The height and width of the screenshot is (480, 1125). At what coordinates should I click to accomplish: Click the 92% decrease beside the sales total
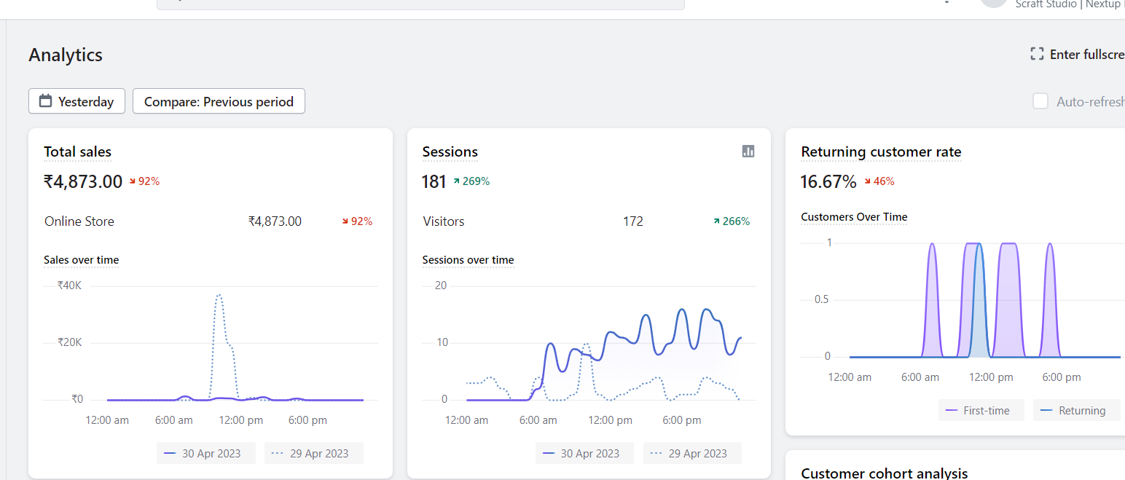click(144, 181)
